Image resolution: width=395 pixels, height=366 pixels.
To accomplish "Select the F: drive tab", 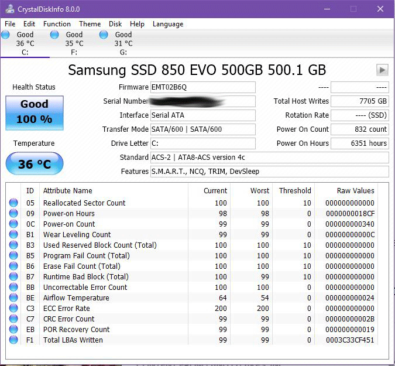I will [x=74, y=43].
